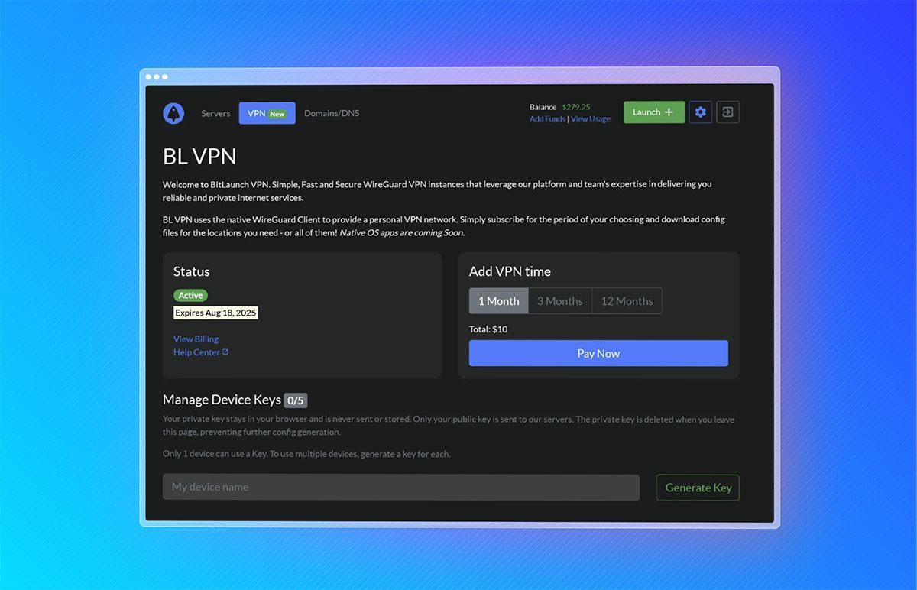
Task: Open the Add Funds link
Action: tap(547, 119)
